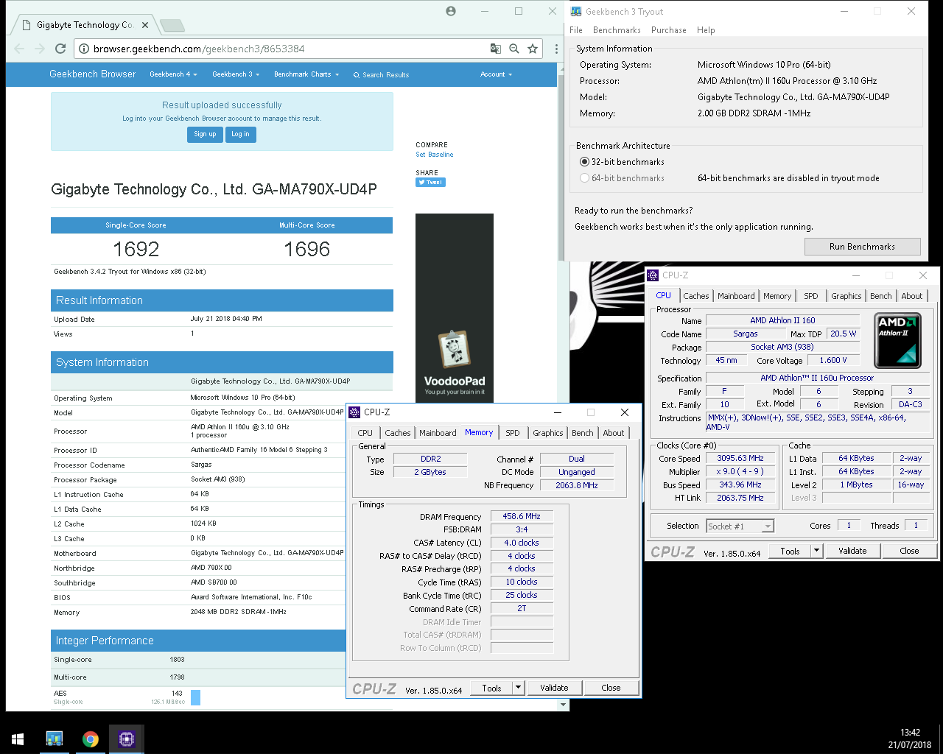Click CPU-Z taskbar icon
The image size is (943, 754).
pyautogui.click(x=126, y=739)
